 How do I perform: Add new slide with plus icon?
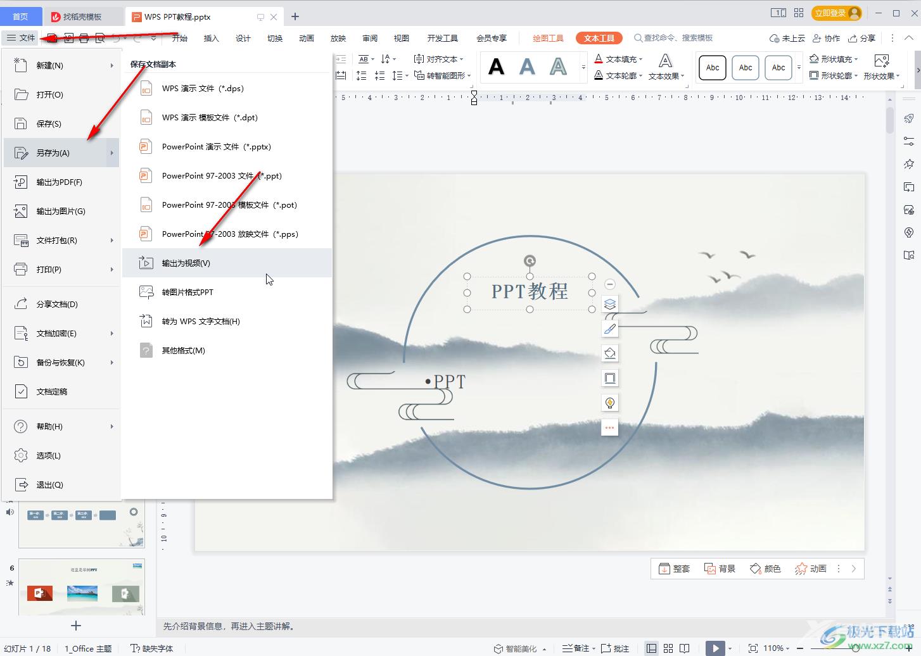click(x=76, y=626)
